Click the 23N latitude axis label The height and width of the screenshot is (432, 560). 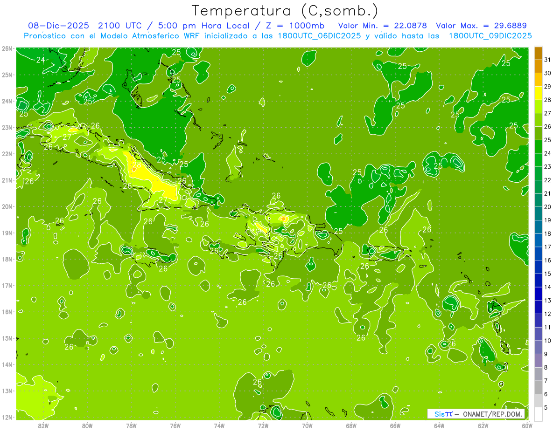(x=7, y=127)
